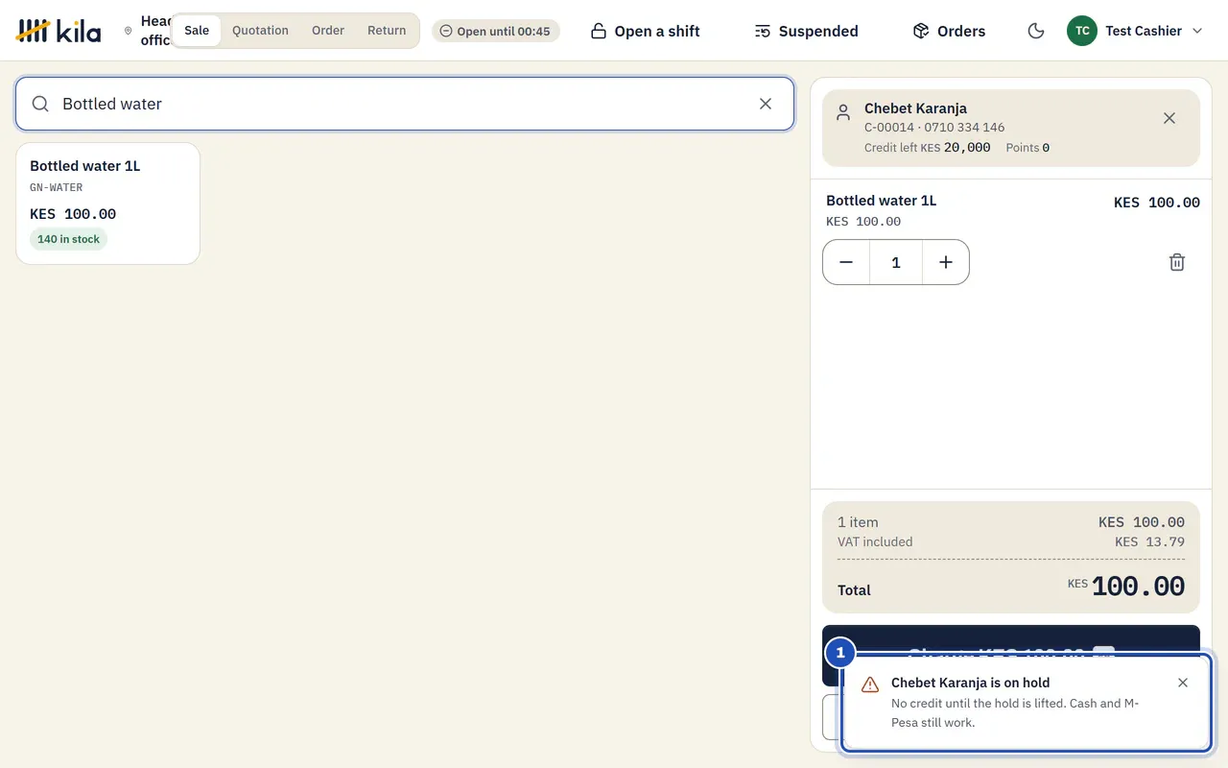Switch to Quotation mode

pyautogui.click(x=260, y=31)
